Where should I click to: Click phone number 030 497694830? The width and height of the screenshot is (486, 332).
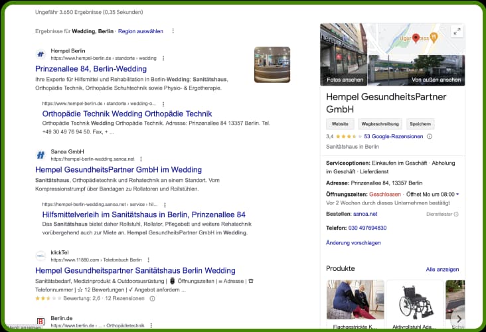click(x=367, y=228)
